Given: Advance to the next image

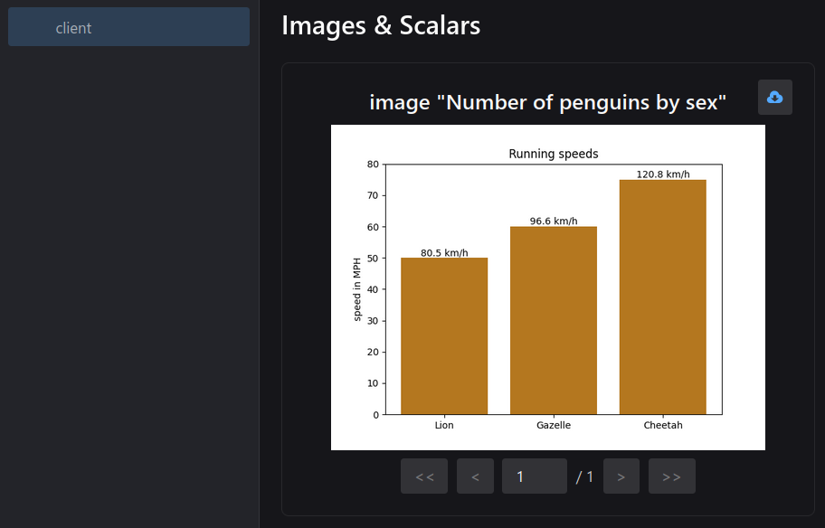Looking at the screenshot, I should click(621, 476).
